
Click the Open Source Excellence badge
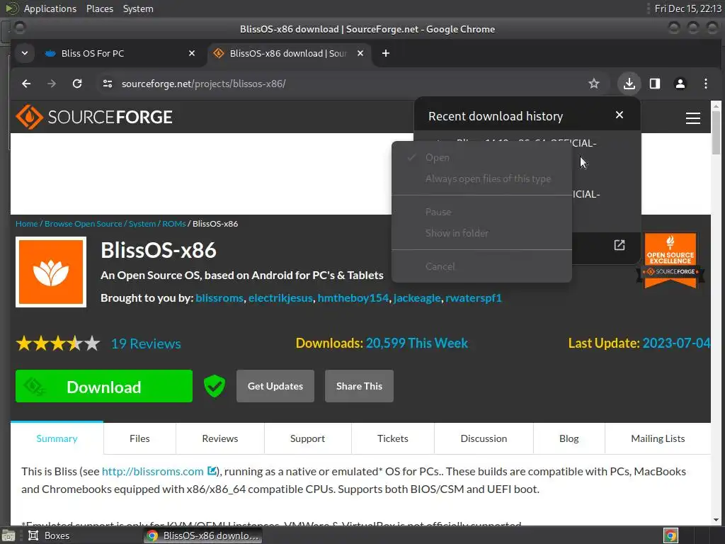coord(670,261)
